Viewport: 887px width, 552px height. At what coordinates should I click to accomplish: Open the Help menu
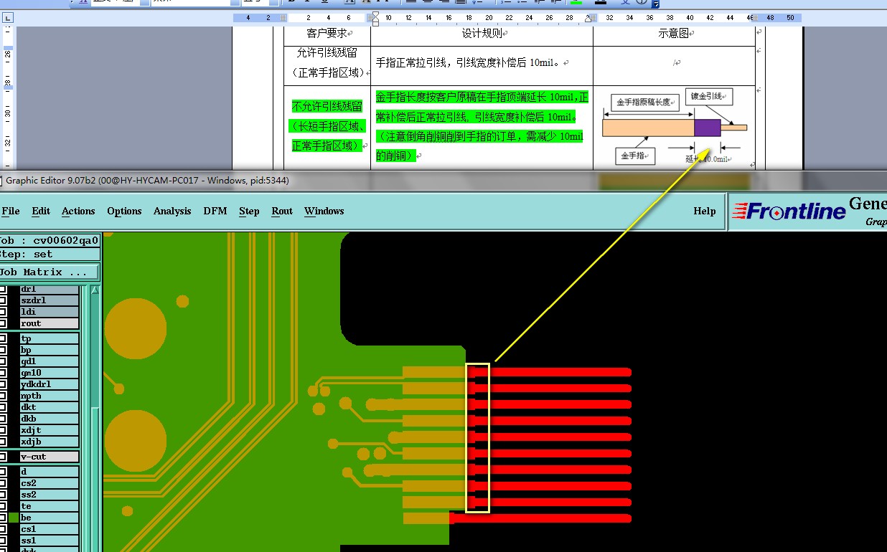(x=705, y=211)
